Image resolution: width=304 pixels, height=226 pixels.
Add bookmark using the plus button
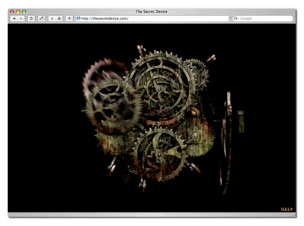point(69,19)
